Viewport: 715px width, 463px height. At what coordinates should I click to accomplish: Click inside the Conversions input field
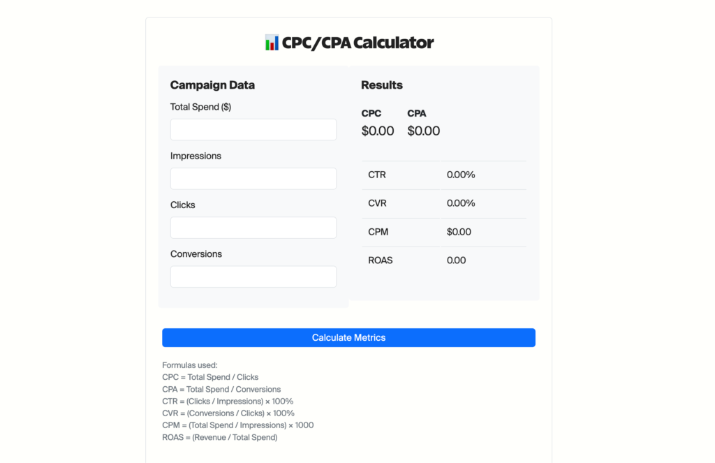[253, 276]
